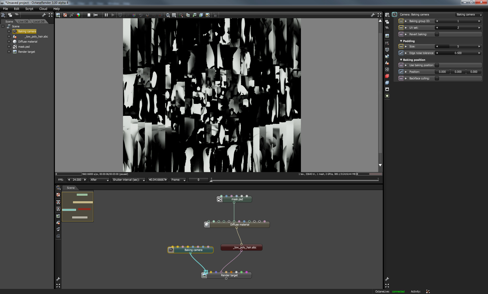Expand the Diffuse material tree item

click(x=9, y=42)
